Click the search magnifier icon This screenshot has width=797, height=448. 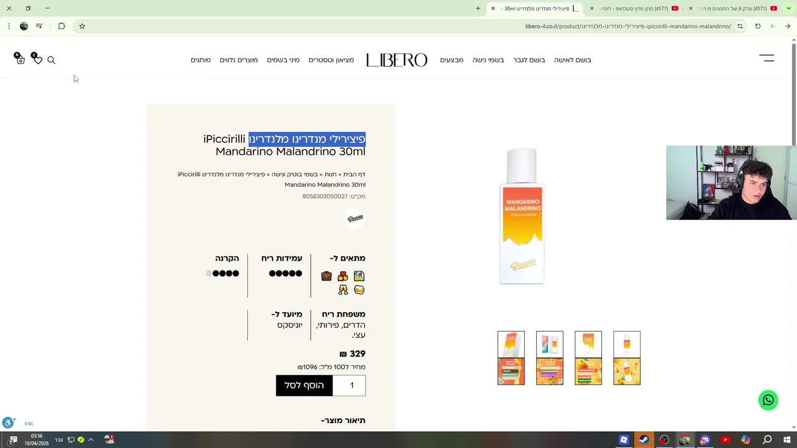tap(51, 60)
